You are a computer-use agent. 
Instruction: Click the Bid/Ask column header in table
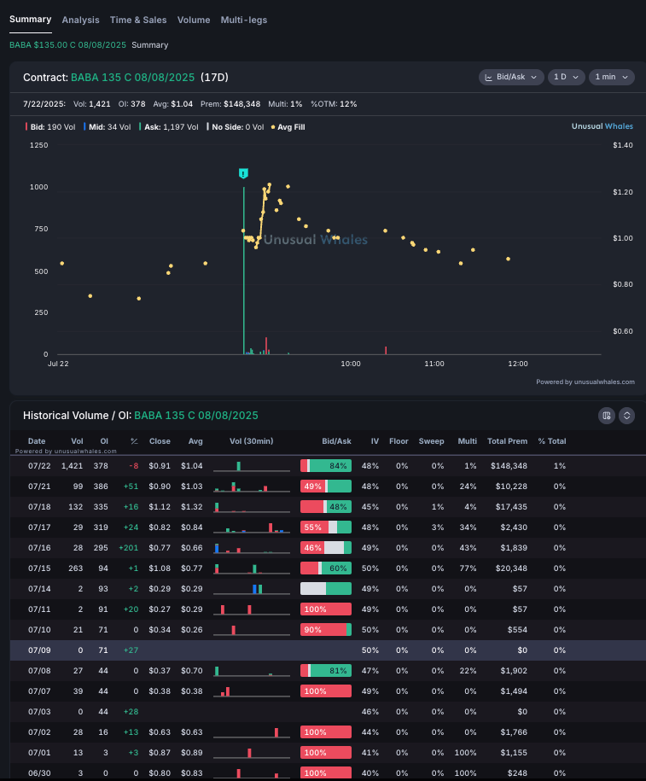pos(336,441)
